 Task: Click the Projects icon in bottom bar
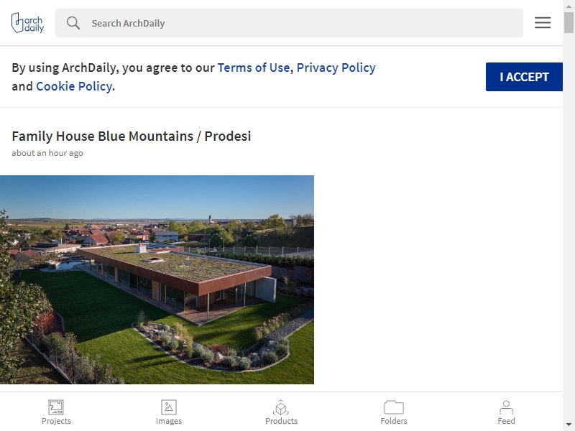coord(56,407)
